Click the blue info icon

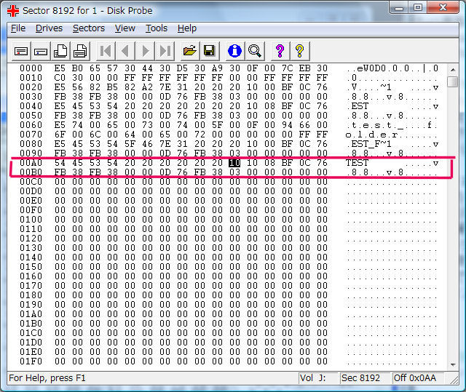tap(234, 51)
